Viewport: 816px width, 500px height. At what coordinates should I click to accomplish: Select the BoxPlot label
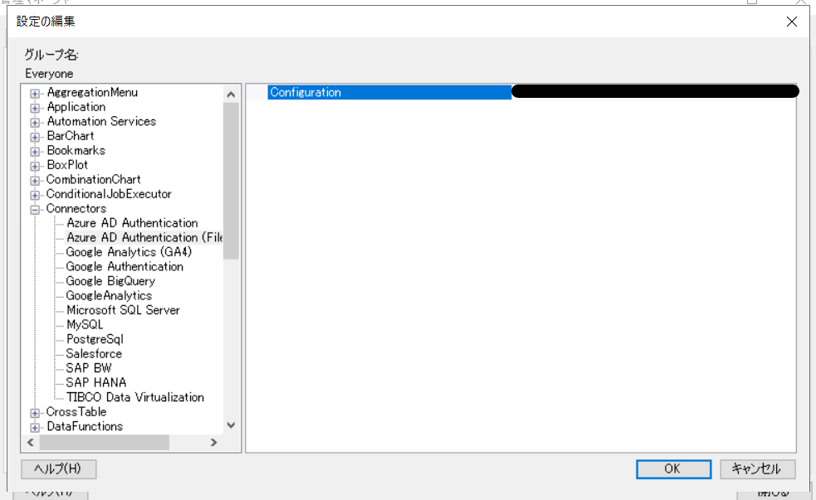pyautogui.click(x=67, y=165)
